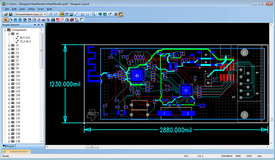
Task: Open Project Explorer panel options arrow
Action: (x=35, y=25)
